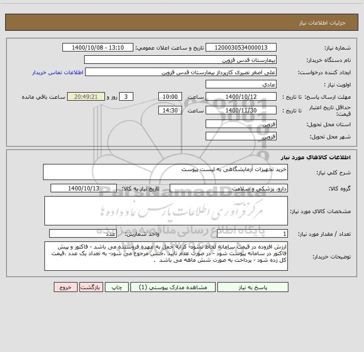
Task: Click delivery province field قزوین
Action: click(x=241, y=124)
